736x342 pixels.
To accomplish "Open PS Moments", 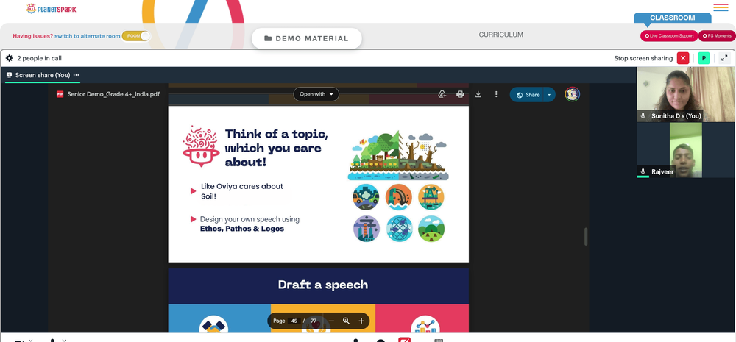I will tap(717, 35).
